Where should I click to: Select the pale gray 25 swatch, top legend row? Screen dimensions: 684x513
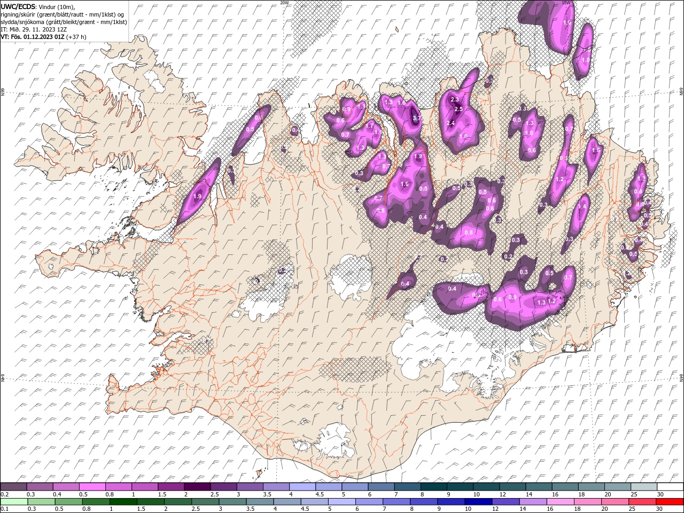point(643,486)
